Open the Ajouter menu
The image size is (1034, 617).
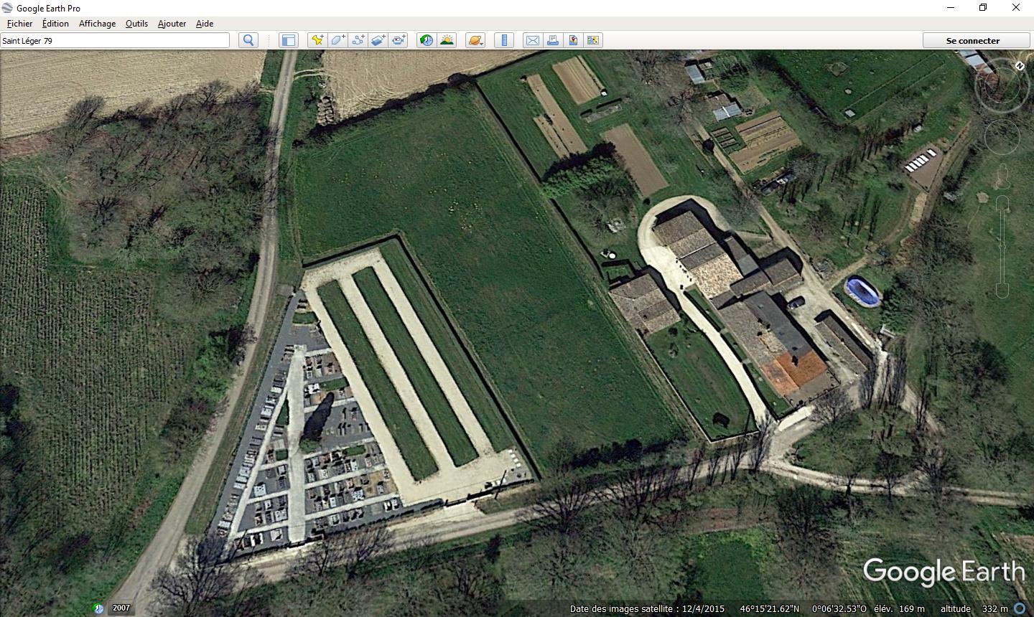click(x=172, y=24)
